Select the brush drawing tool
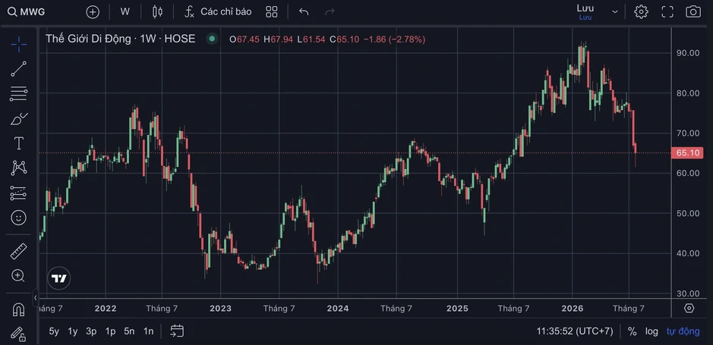Image resolution: width=713 pixels, height=345 pixels. [19, 119]
